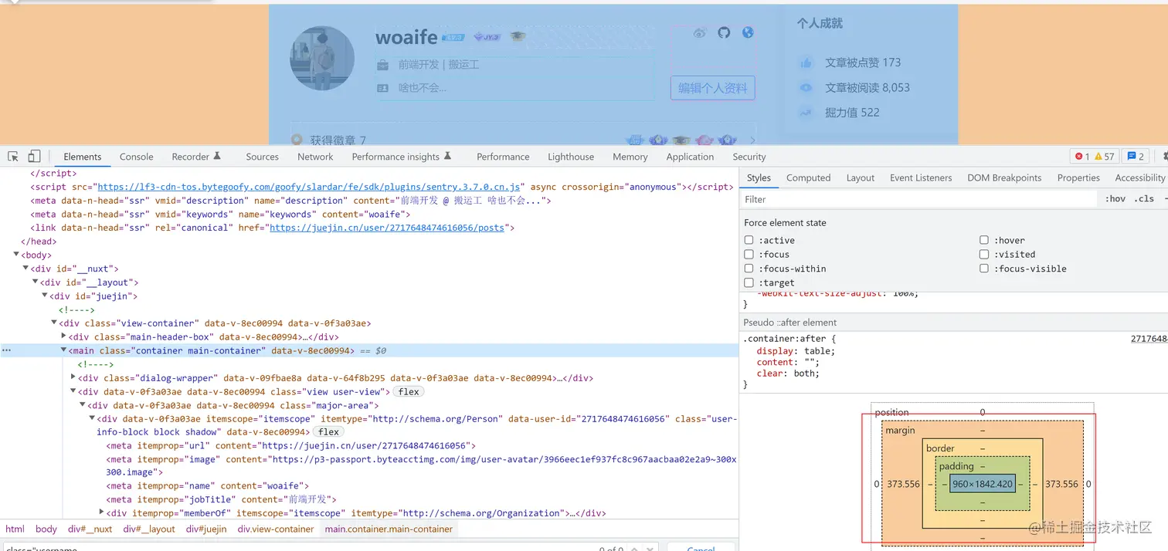Check the :target state checkbox
1168x551 pixels.
(x=749, y=282)
